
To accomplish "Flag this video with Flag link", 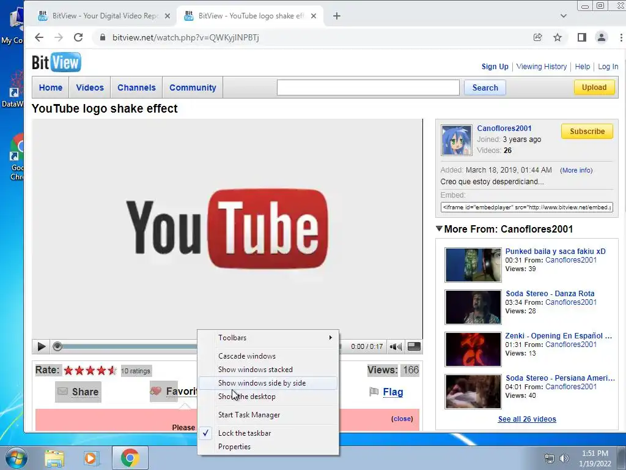I will point(393,392).
